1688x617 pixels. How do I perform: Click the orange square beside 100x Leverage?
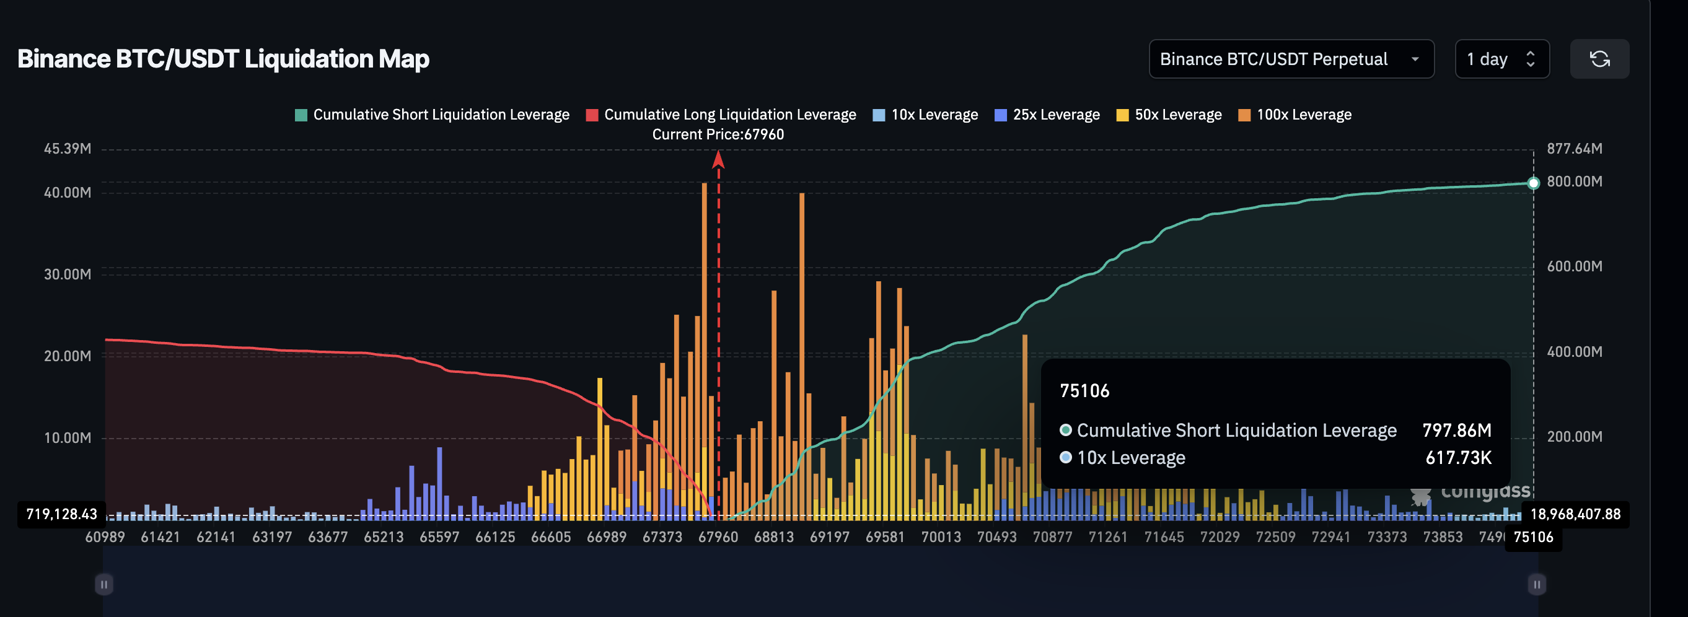[x=1244, y=114]
